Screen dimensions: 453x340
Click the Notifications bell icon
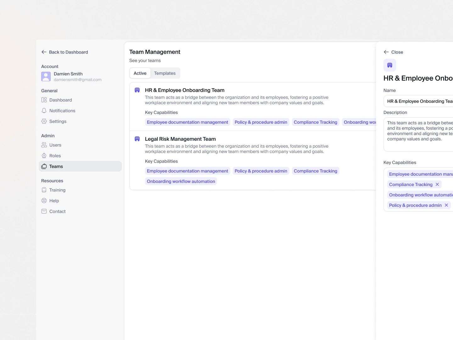click(x=44, y=111)
